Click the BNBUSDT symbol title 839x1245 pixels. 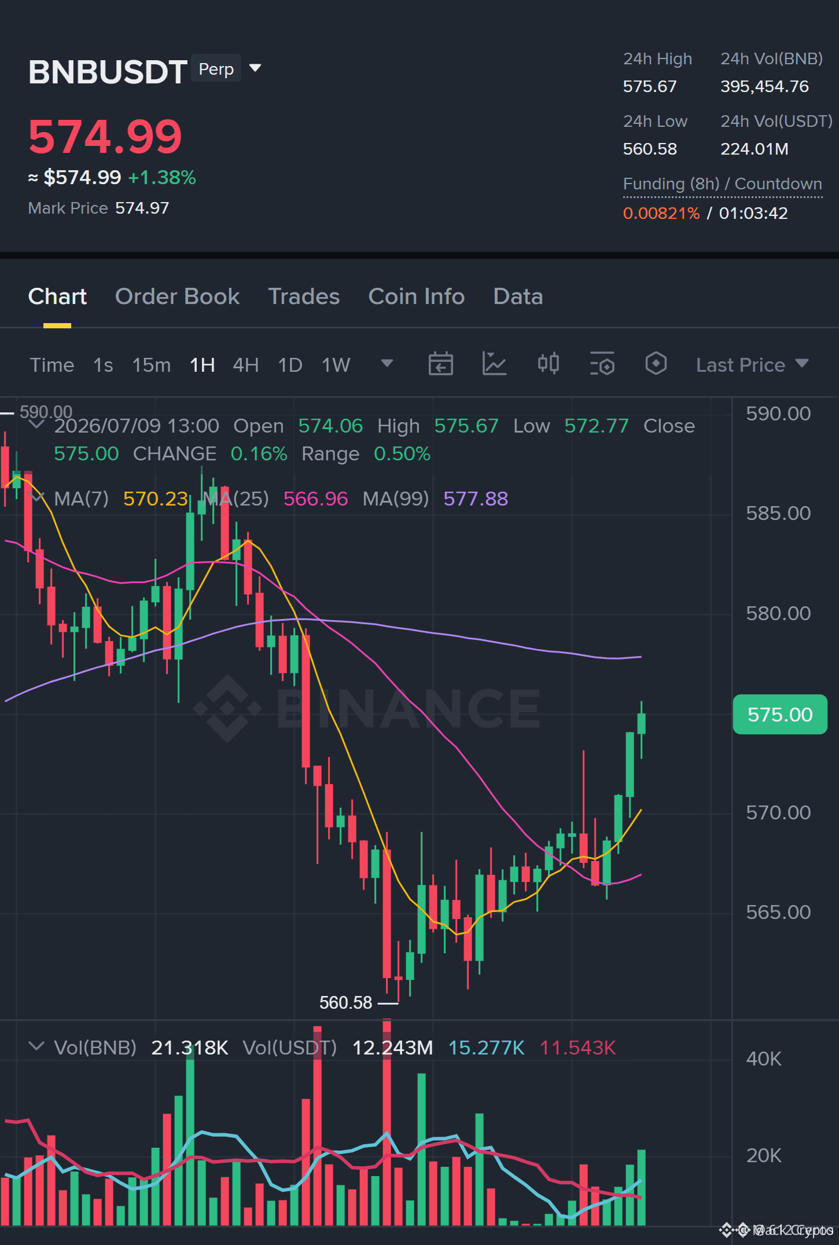(x=108, y=72)
